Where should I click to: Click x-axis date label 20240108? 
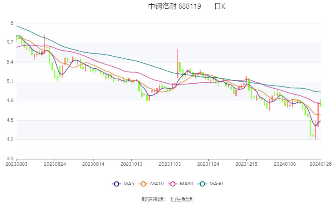coord(285,164)
